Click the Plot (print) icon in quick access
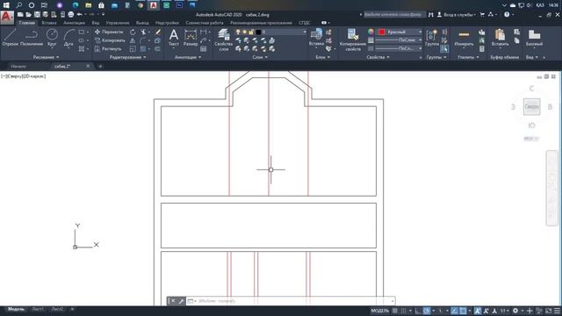This screenshot has height=316, width=562. point(71,15)
